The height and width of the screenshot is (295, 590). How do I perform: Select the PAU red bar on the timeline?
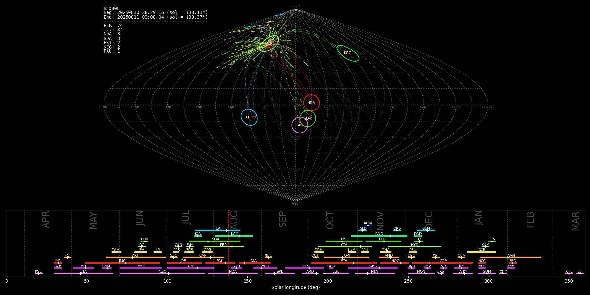tap(220, 263)
